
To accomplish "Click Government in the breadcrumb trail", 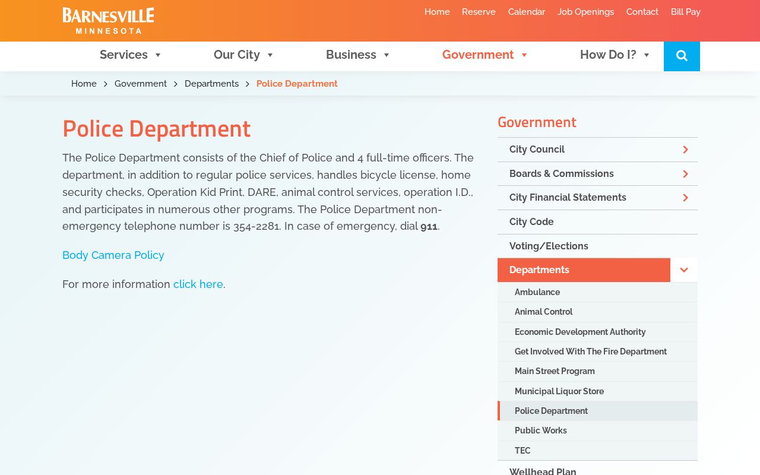I will point(141,84).
